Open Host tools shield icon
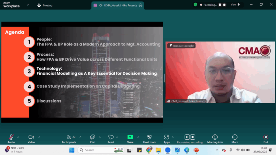Screen dimensions: 276x155 (x=149, y=137)
